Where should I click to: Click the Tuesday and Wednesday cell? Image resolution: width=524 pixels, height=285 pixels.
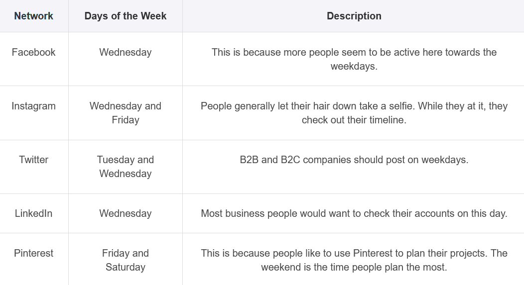(126, 167)
